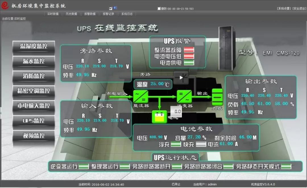Open 视频监控 from the sidebar
The height and width of the screenshot is (188, 307).
[34, 136]
